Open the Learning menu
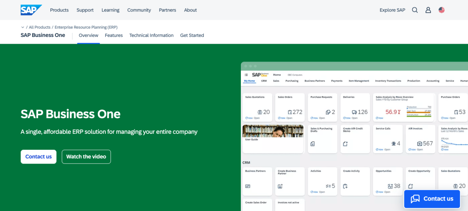 point(111,10)
